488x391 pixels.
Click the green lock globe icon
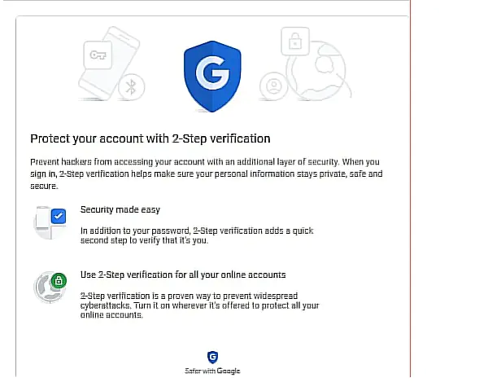coord(49,288)
